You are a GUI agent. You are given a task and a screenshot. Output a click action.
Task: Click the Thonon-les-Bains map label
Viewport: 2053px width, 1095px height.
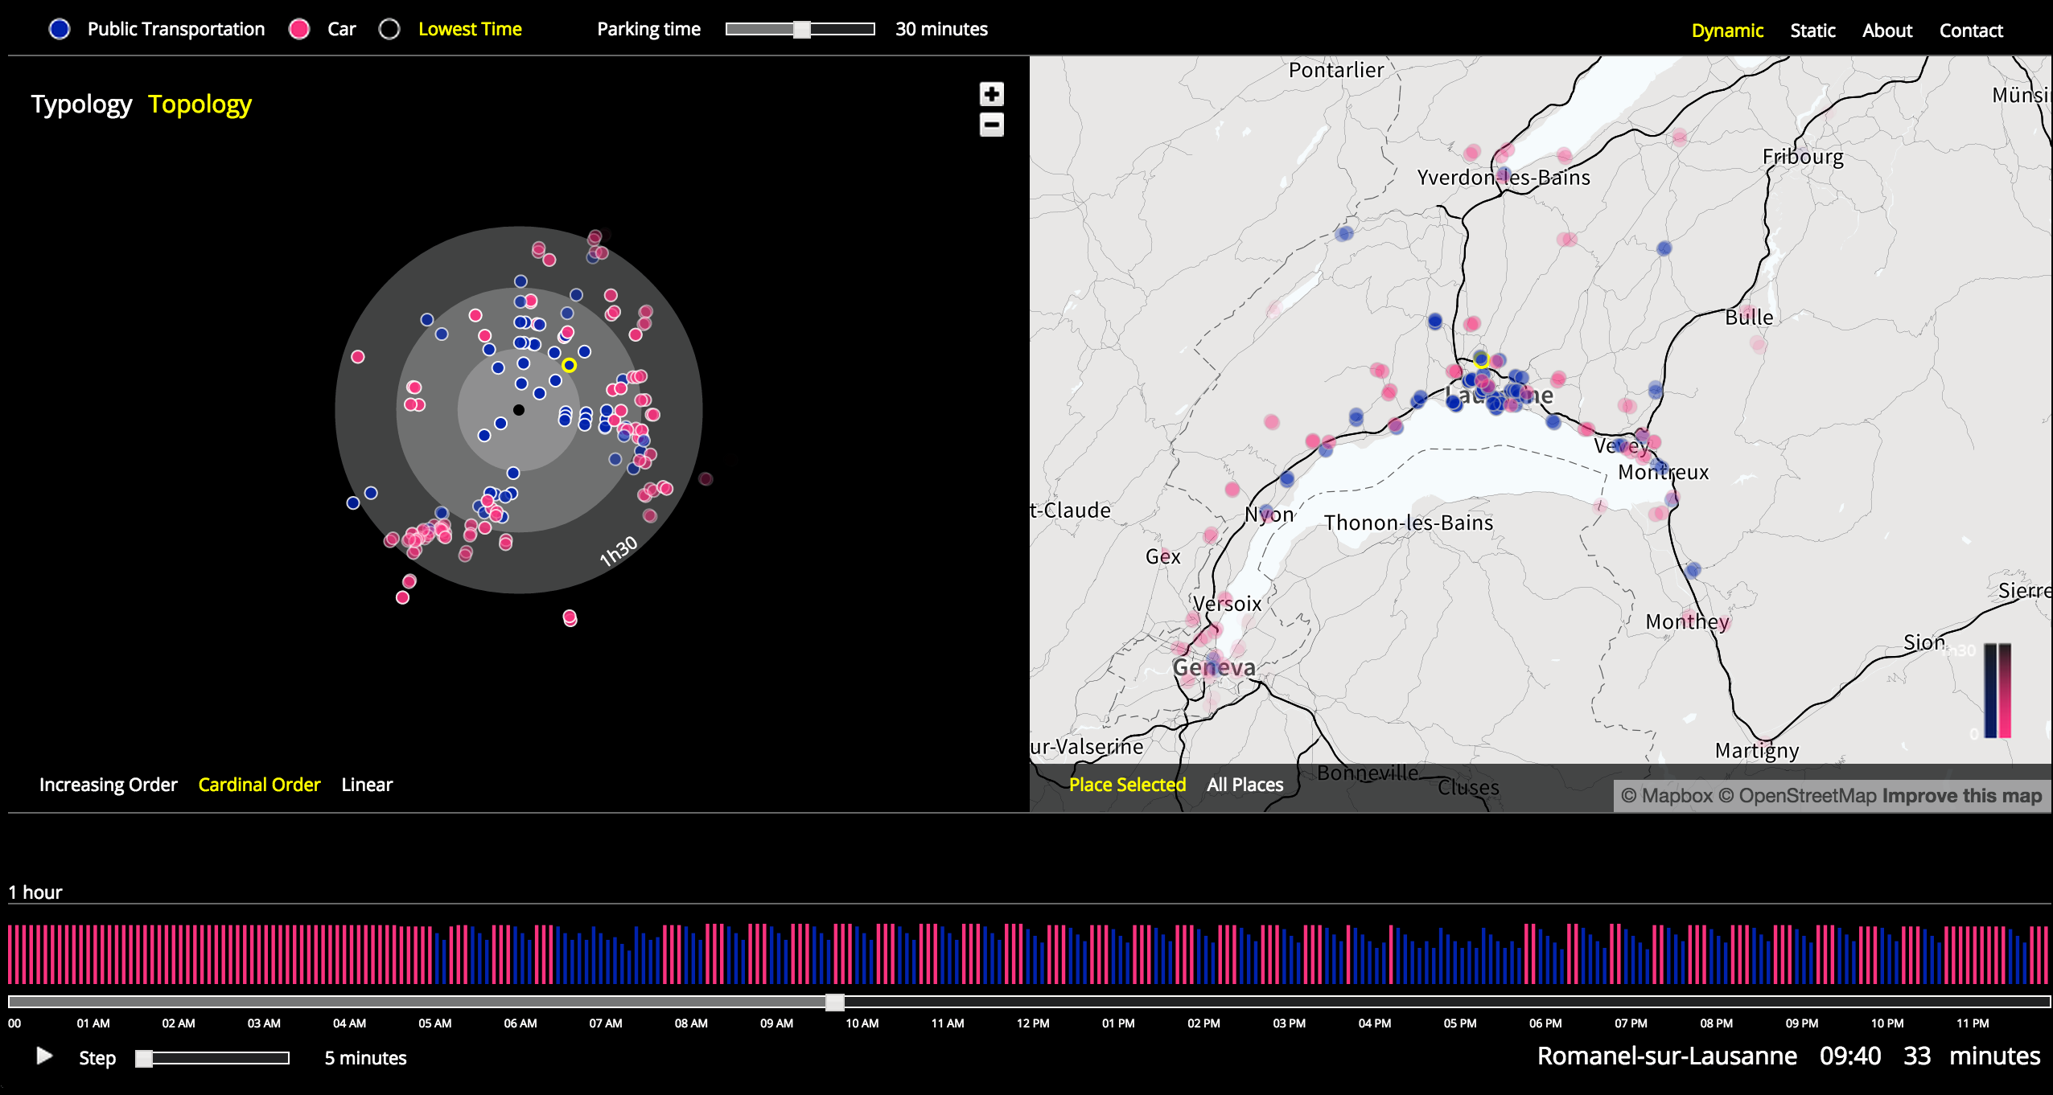pyautogui.click(x=1409, y=523)
